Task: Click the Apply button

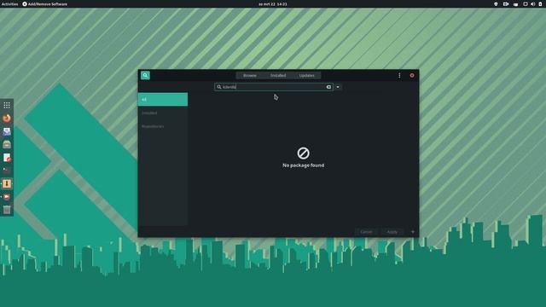Action: coord(392,232)
